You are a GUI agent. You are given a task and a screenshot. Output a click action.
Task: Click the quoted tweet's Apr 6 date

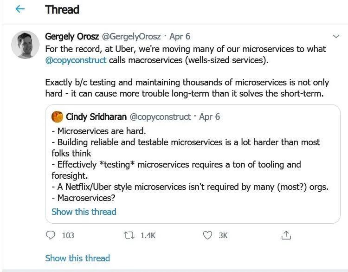coord(209,117)
